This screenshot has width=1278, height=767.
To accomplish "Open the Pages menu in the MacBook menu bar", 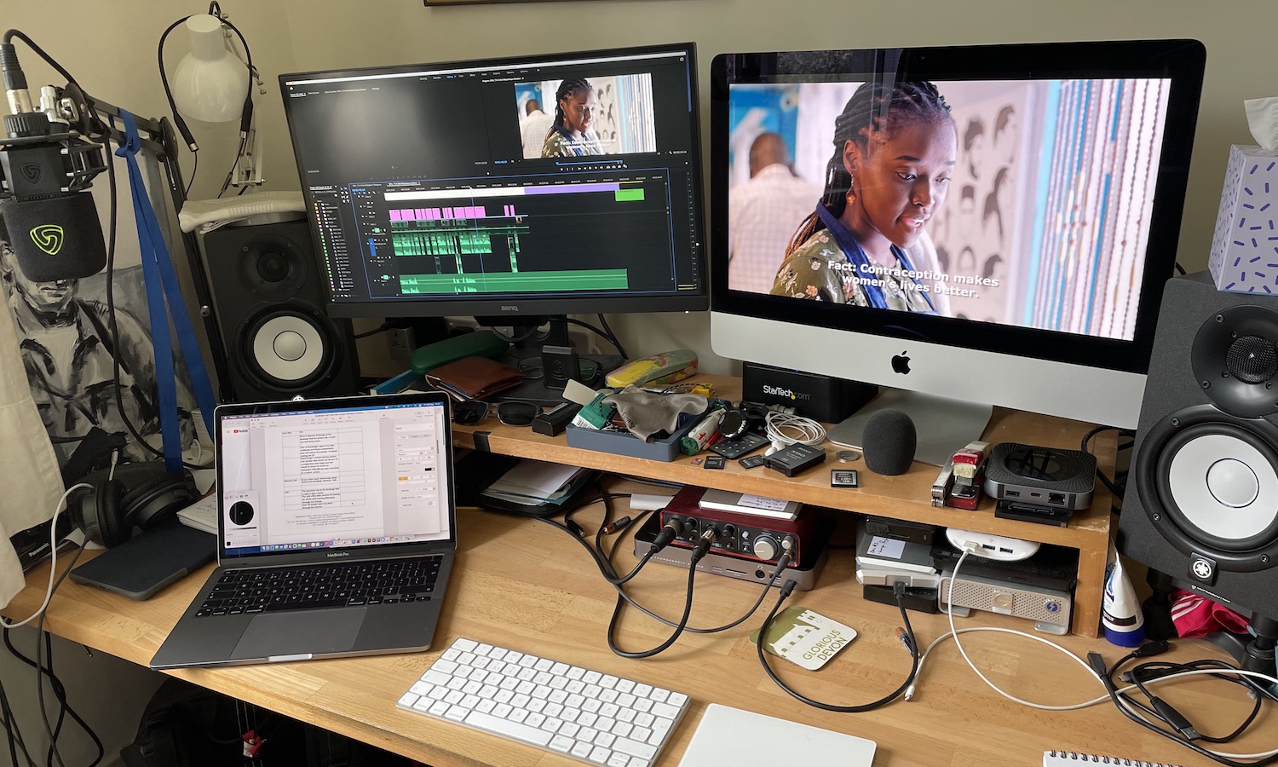I will tap(233, 418).
